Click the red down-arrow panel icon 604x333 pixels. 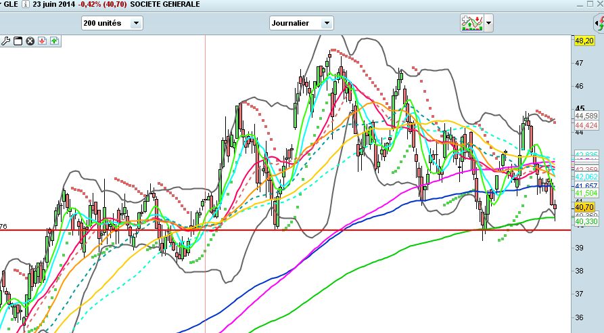click(42, 41)
